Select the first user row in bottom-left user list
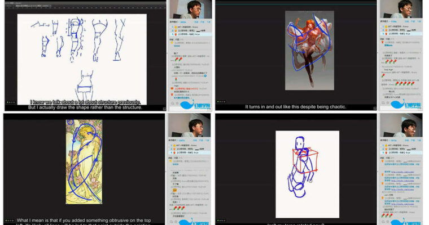This screenshot has height=225, width=429. pos(189,145)
